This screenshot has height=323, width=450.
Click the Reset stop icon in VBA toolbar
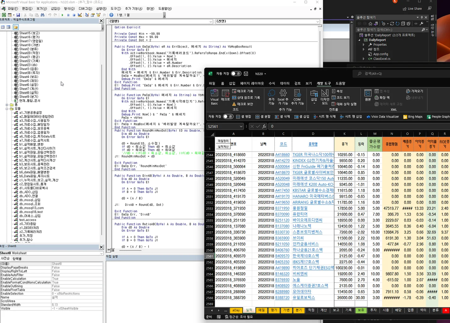tap(74, 15)
